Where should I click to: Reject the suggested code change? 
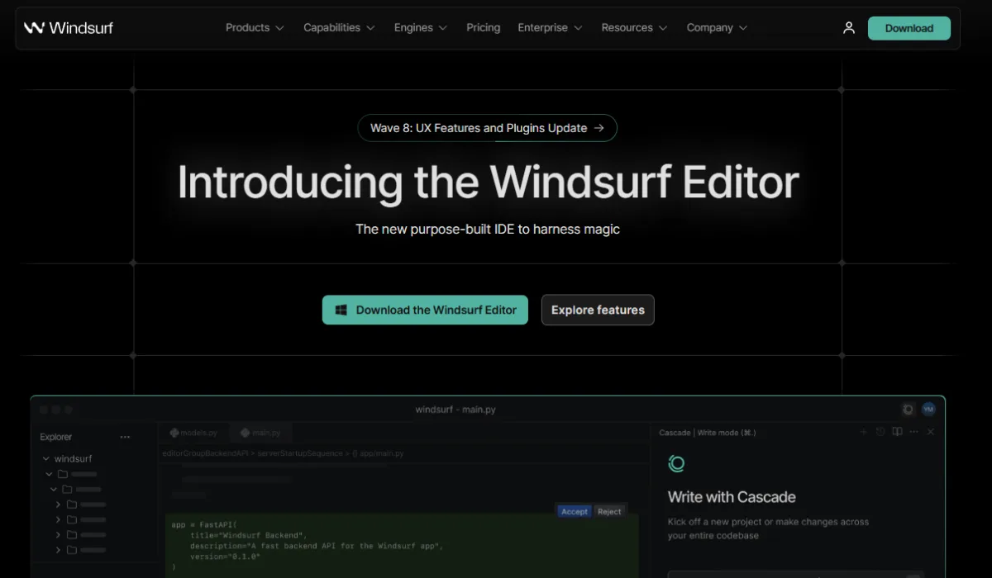pos(609,511)
